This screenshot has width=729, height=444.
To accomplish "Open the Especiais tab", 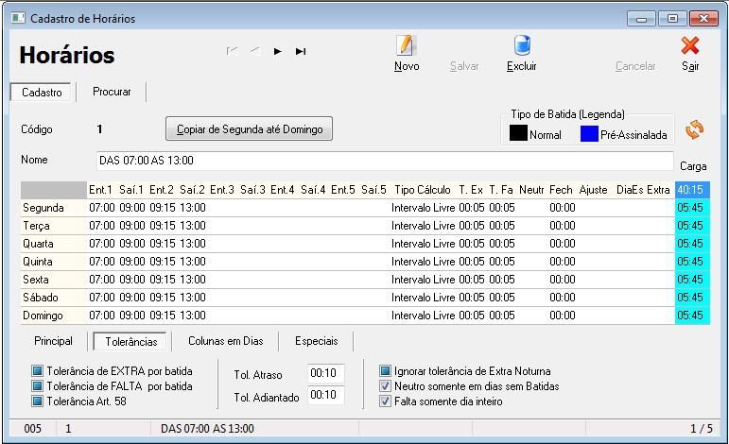I will (x=316, y=340).
